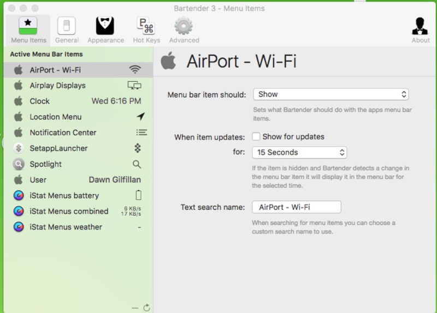Viewport: 437px width, 313px height.
Task: Click the large Apple logo in detail header
Action: pyautogui.click(x=169, y=61)
